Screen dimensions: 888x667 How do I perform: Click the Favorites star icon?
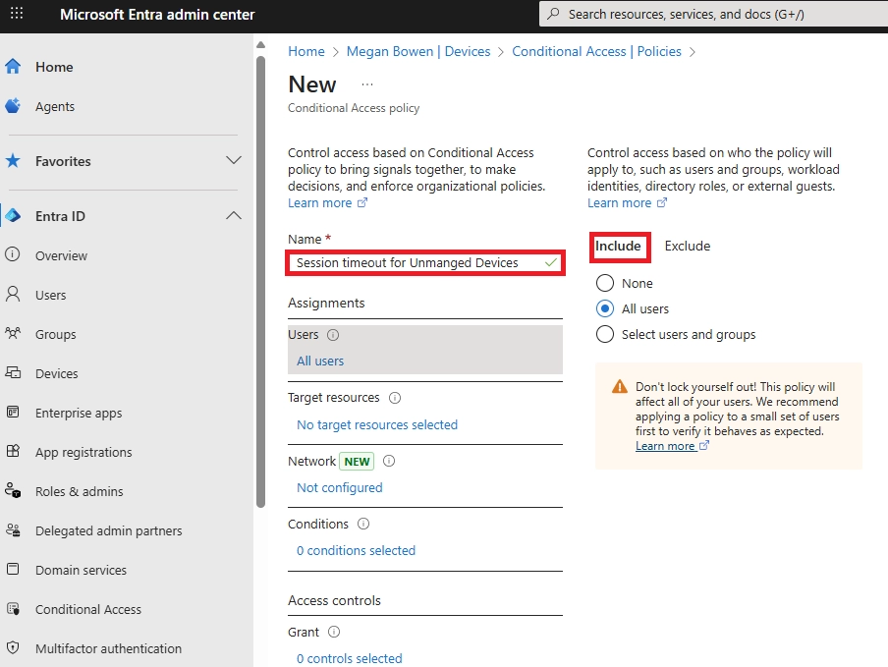click(13, 161)
